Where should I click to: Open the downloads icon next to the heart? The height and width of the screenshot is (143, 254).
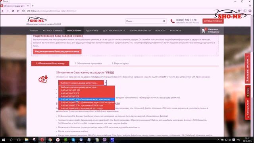coord(245,11)
